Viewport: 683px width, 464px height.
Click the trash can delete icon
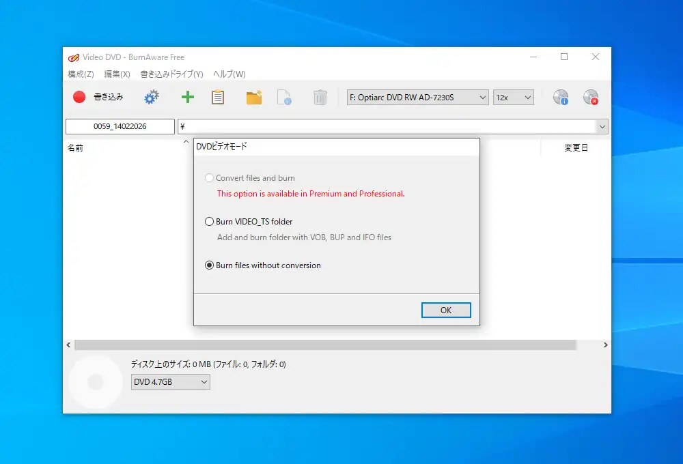coord(320,98)
